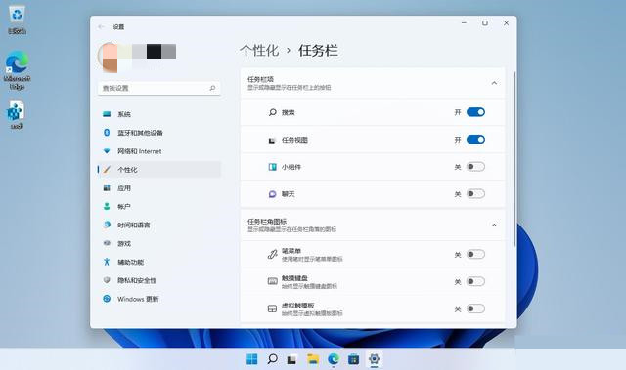
Task: Open 时间和语言 settings category
Action: pyautogui.click(x=158, y=226)
